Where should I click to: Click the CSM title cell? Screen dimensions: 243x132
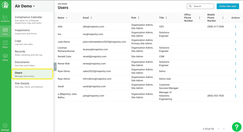[x=162, y=57]
